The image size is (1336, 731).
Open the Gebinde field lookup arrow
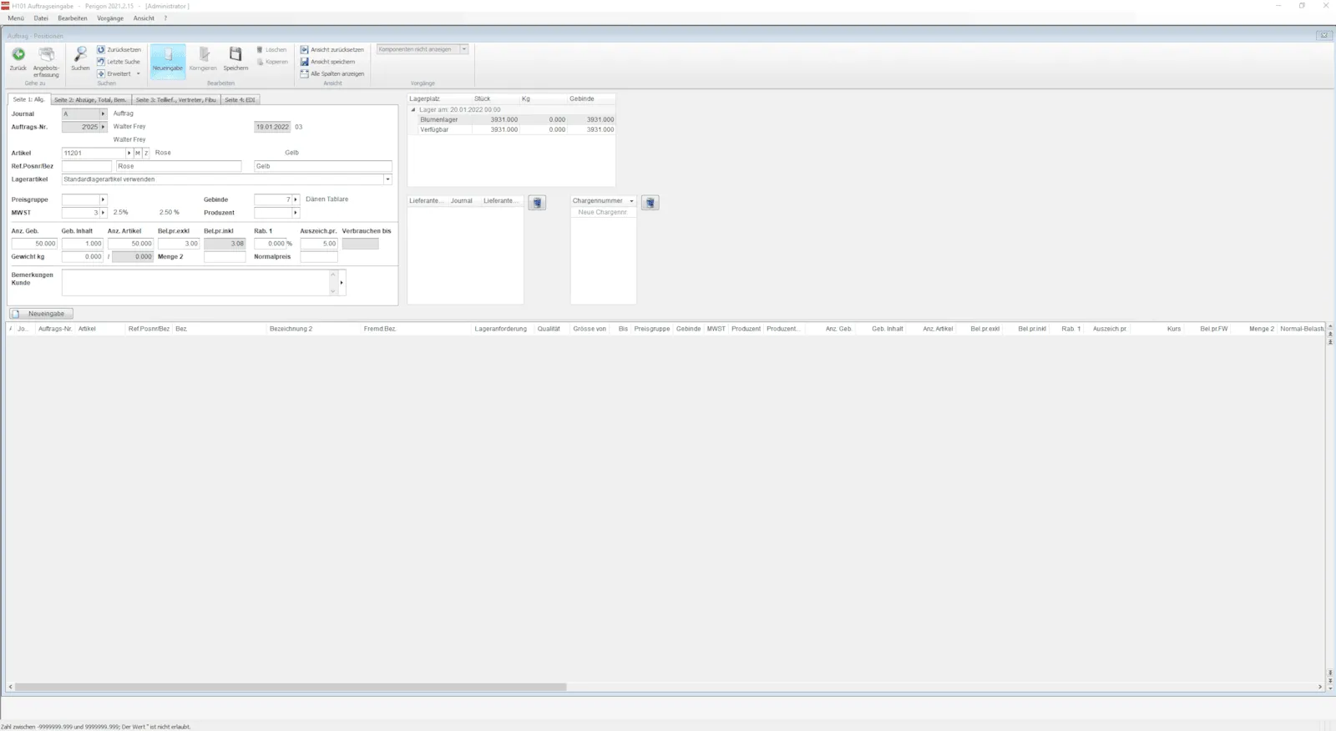tap(296, 199)
